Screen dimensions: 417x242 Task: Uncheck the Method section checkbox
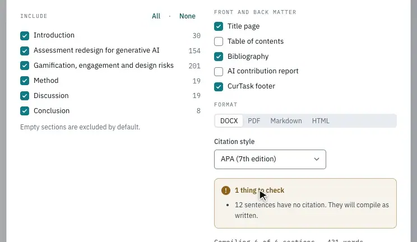(x=25, y=81)
